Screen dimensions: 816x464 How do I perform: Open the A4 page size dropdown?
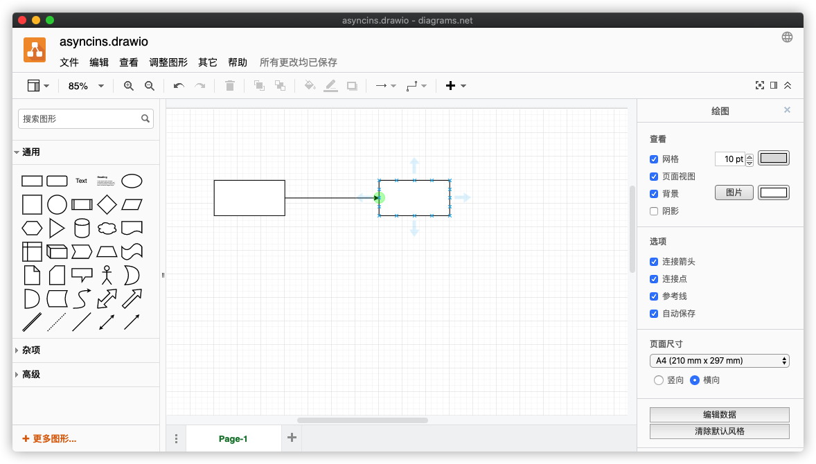click(x=719, y=361)
